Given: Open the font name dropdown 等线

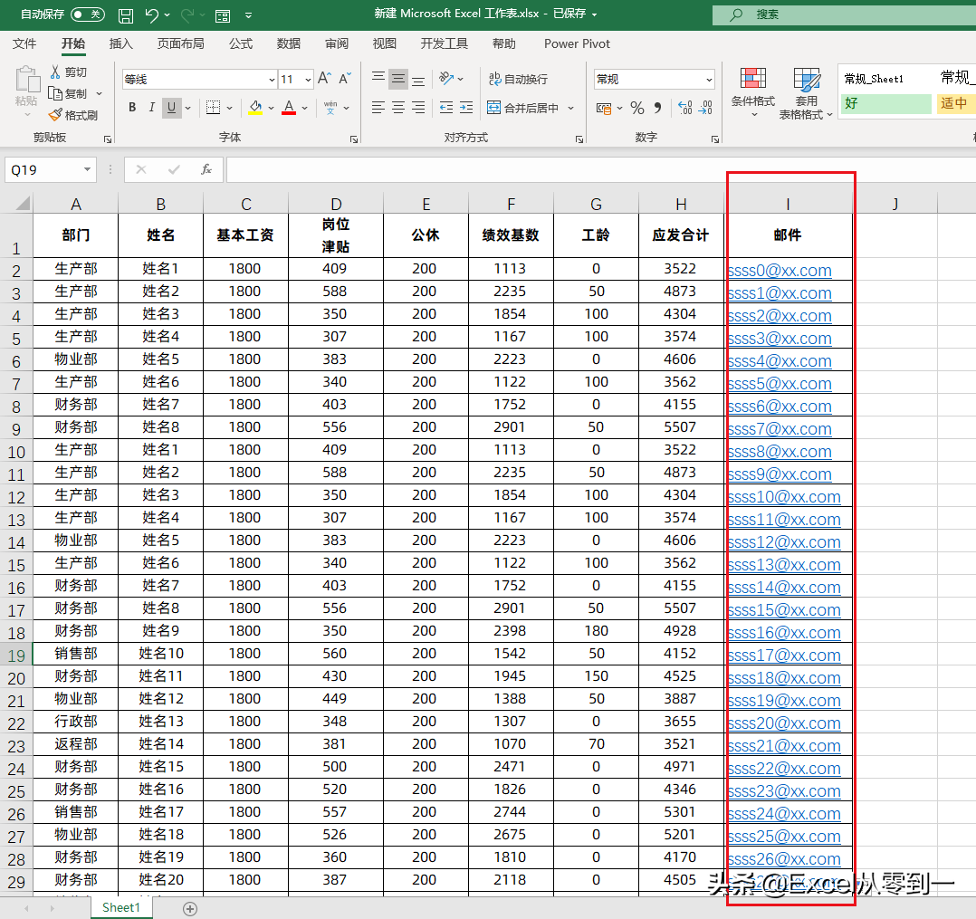Looking at the screenshot, I should [272, 80].
